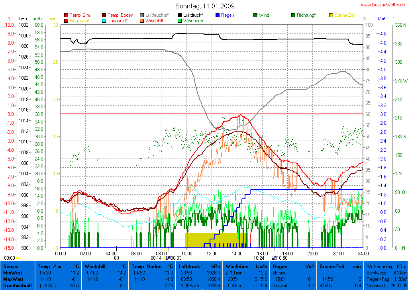Screen dimensions: 408x290
Task: Click the blue Regen legend square
Action: point(218,15)
